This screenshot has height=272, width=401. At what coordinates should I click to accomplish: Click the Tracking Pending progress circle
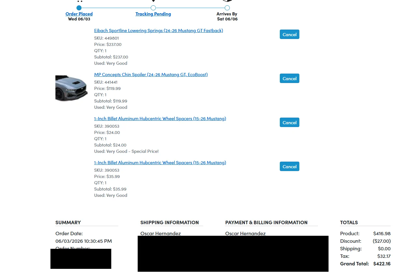(153, 8)
